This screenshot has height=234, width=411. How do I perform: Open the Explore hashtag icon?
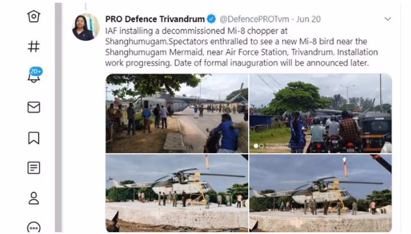[x=34, y=46]
